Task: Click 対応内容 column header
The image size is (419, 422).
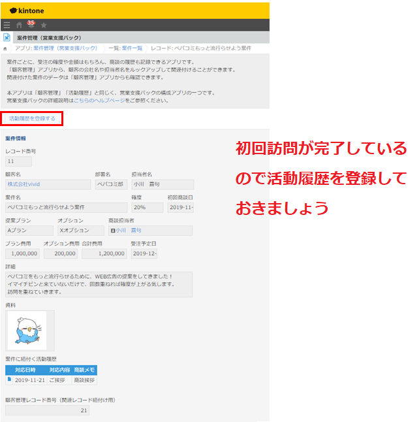Action: point(59,370)
